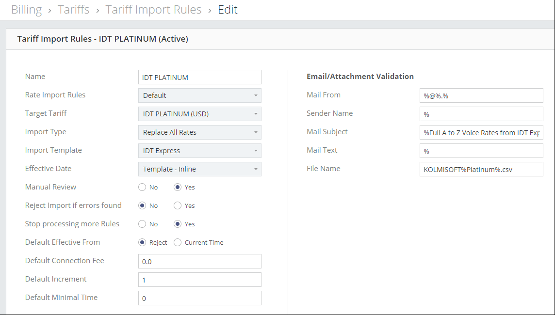
Task: Set Reject Import if errors found to Yes
Action: coord(178,206)
